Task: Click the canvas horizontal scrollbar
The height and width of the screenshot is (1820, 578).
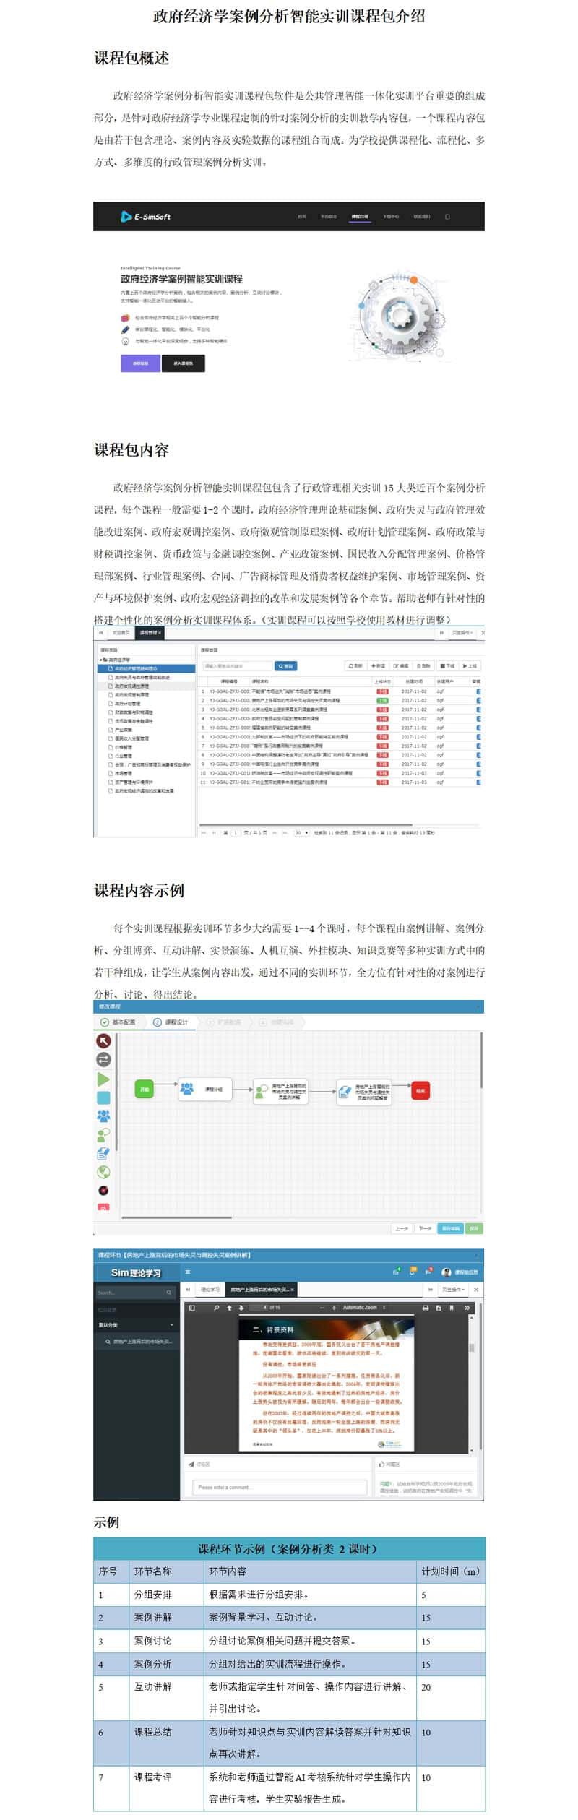Action: click(x=176, y=1217)
